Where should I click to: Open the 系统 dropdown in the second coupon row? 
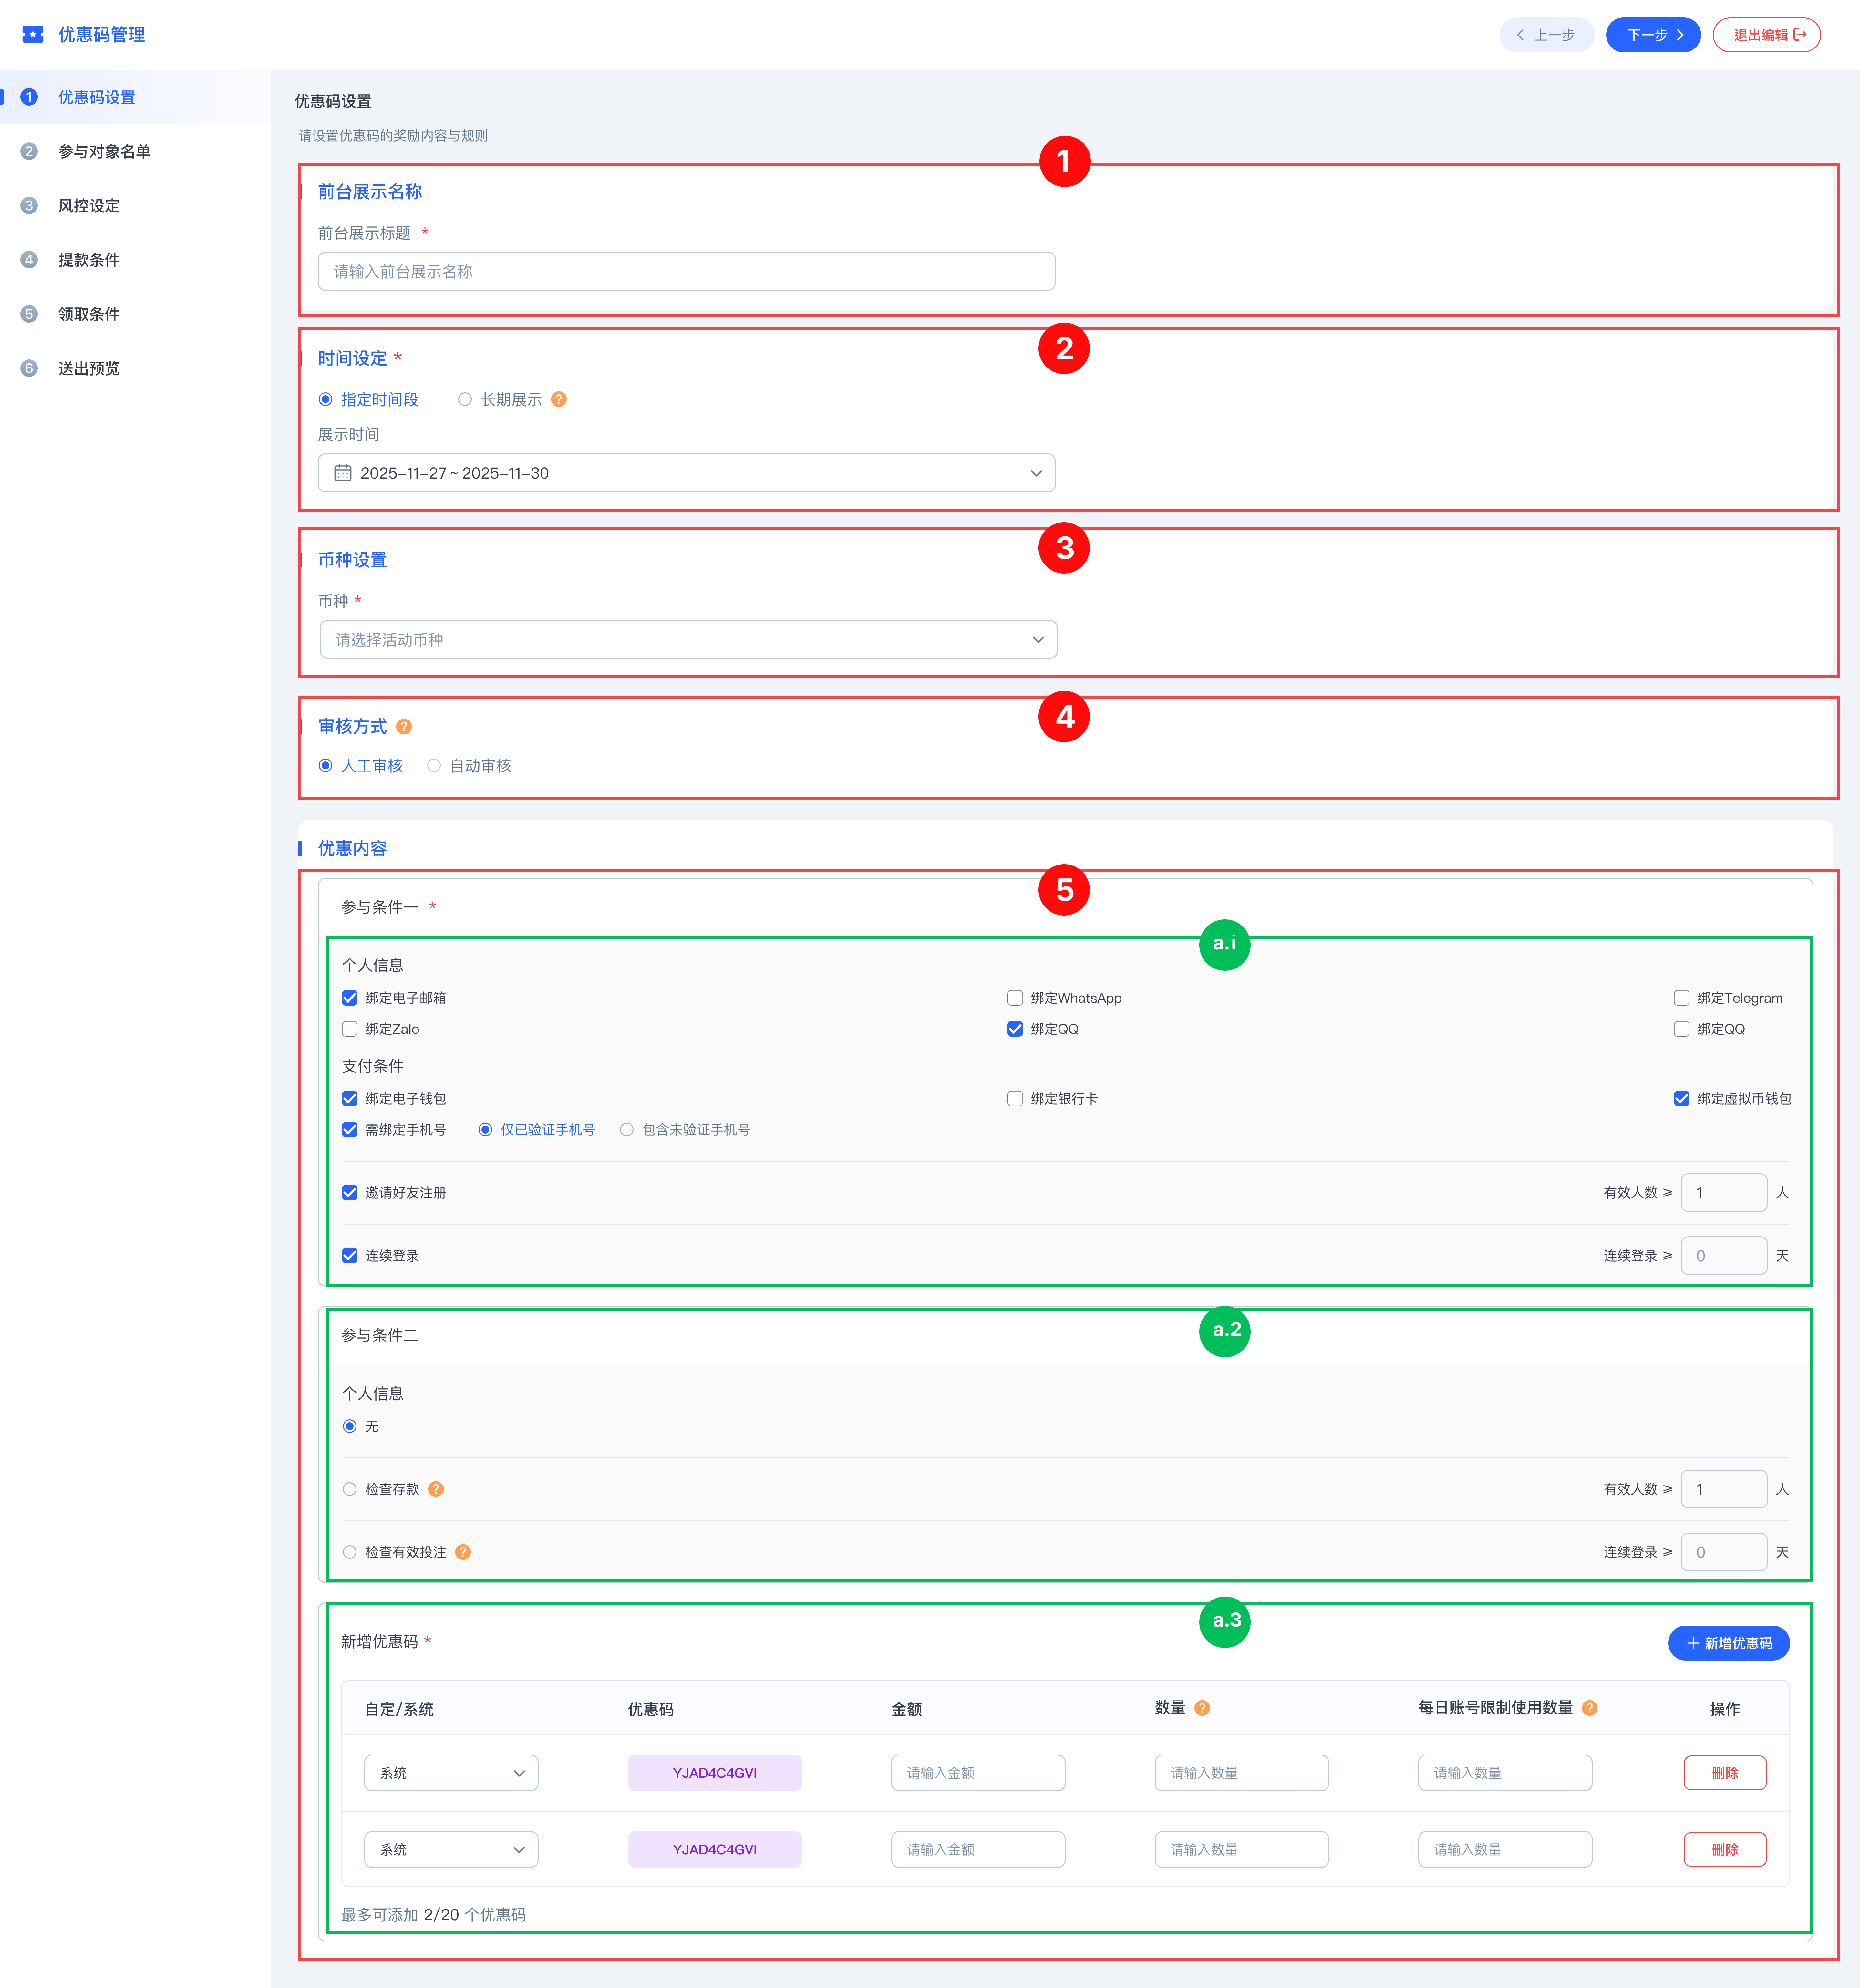451,1850
